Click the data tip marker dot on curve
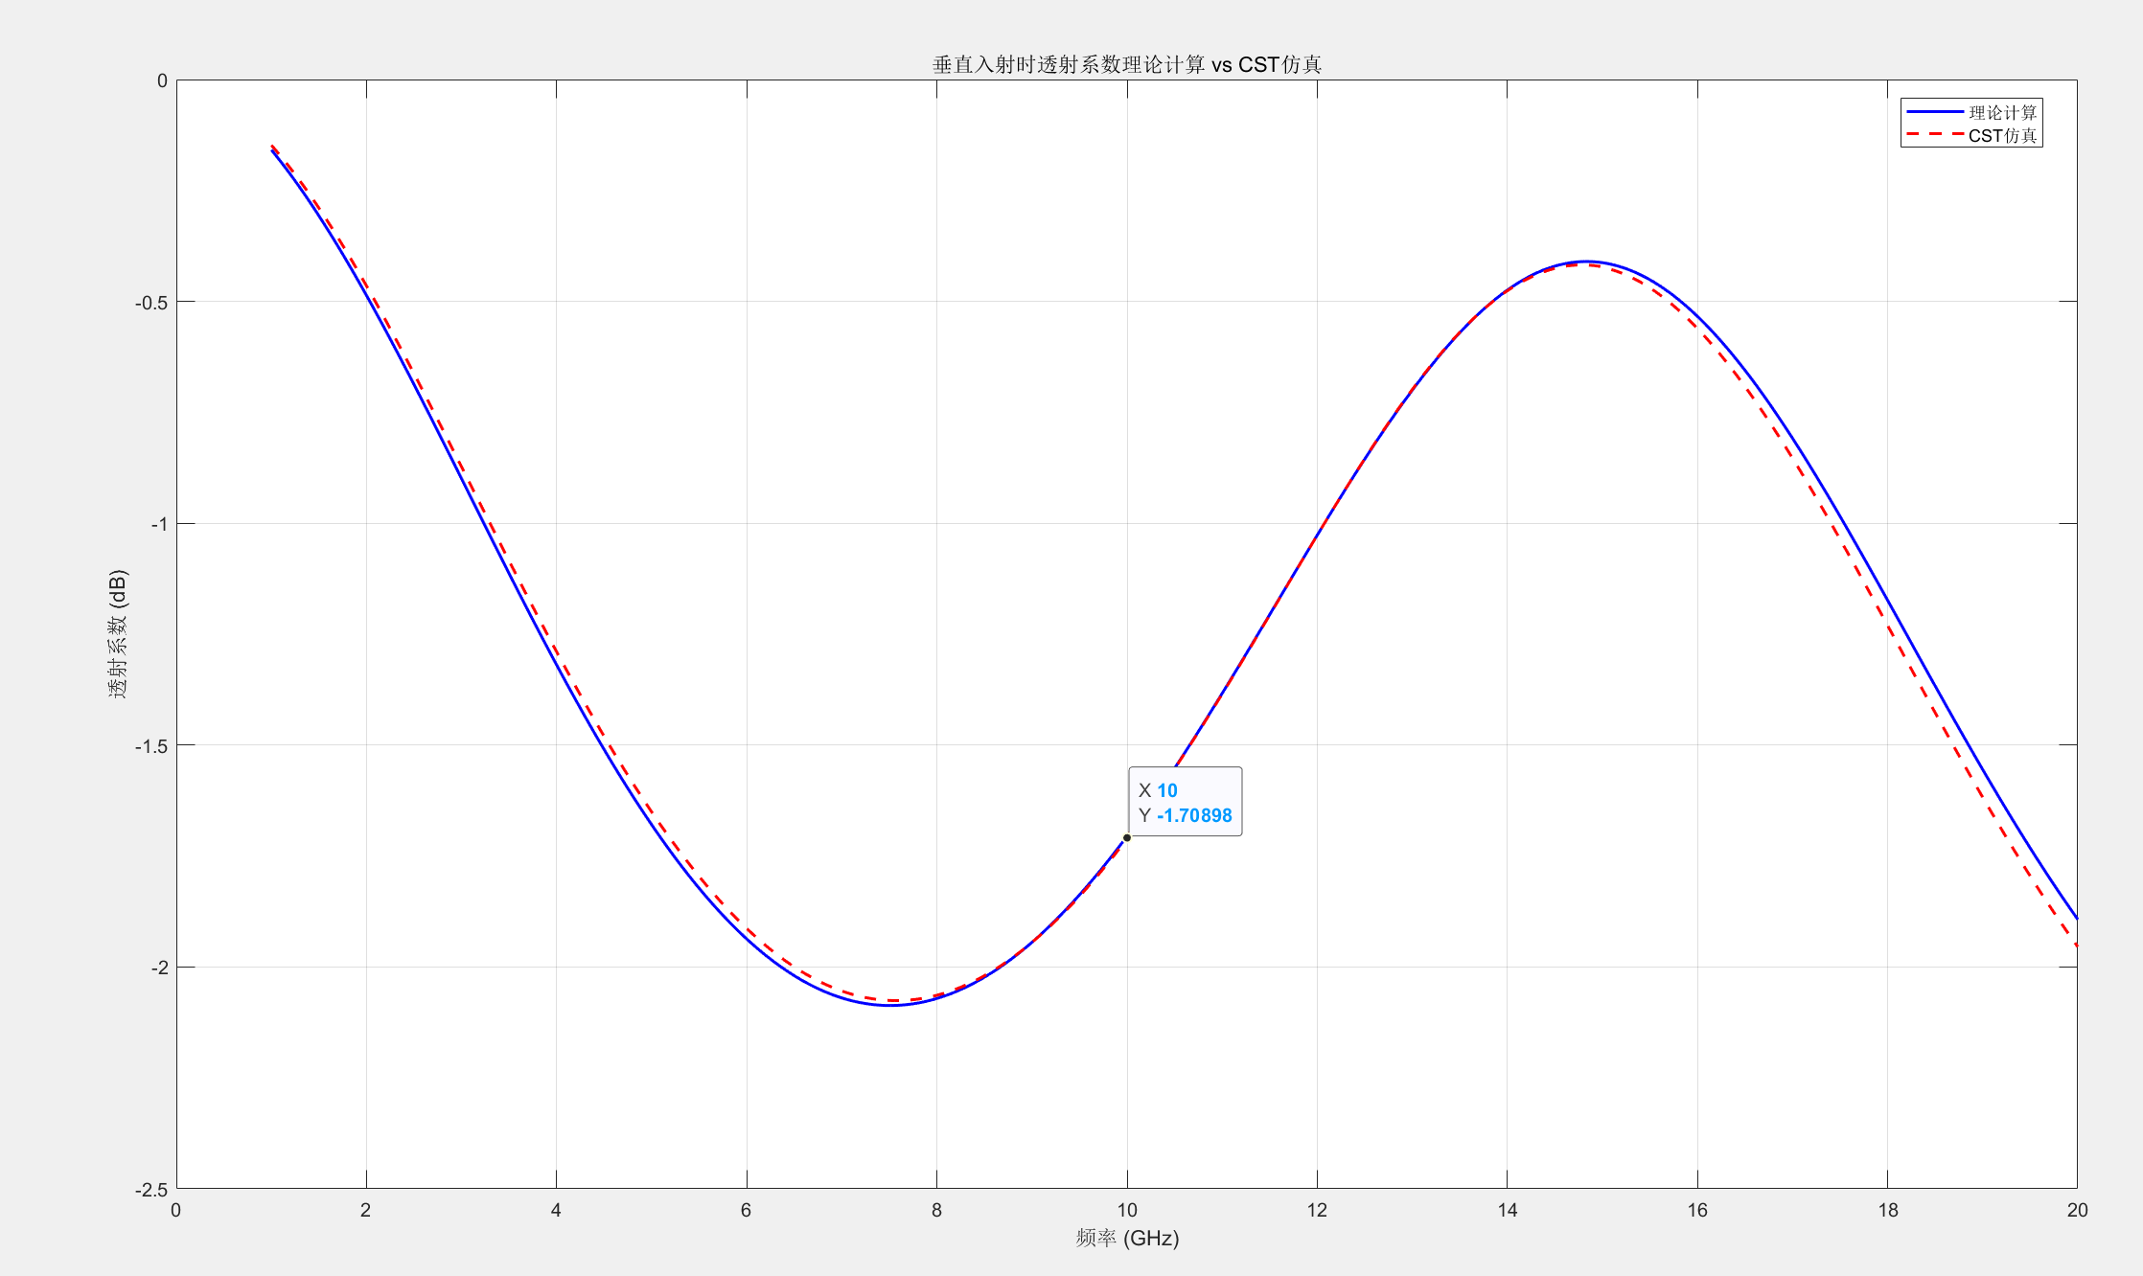This screenshot has height=1276, width=2143. pyautogui.click(x=1127, y=838)
